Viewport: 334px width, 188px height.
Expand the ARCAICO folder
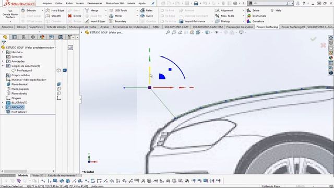point(3,107)
